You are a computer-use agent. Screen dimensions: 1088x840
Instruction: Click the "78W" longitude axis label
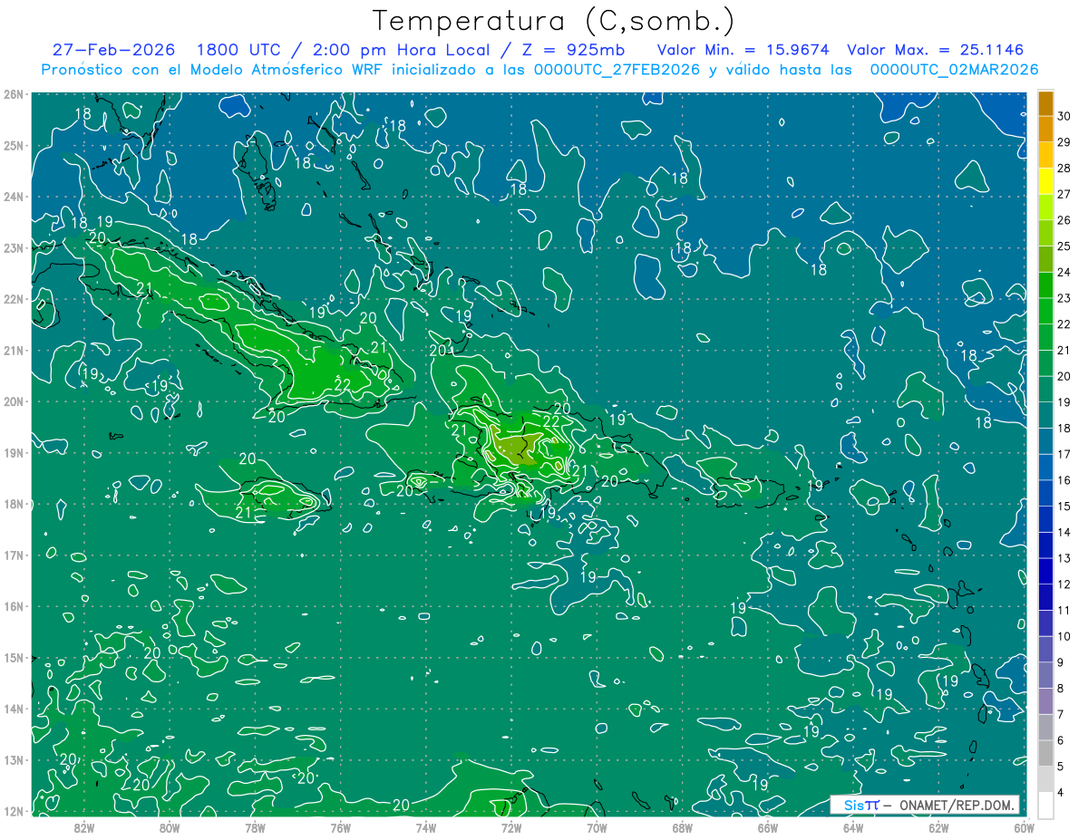(255, 827)
